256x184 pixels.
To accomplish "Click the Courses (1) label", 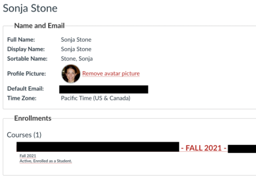I will [x=24, y=135].
